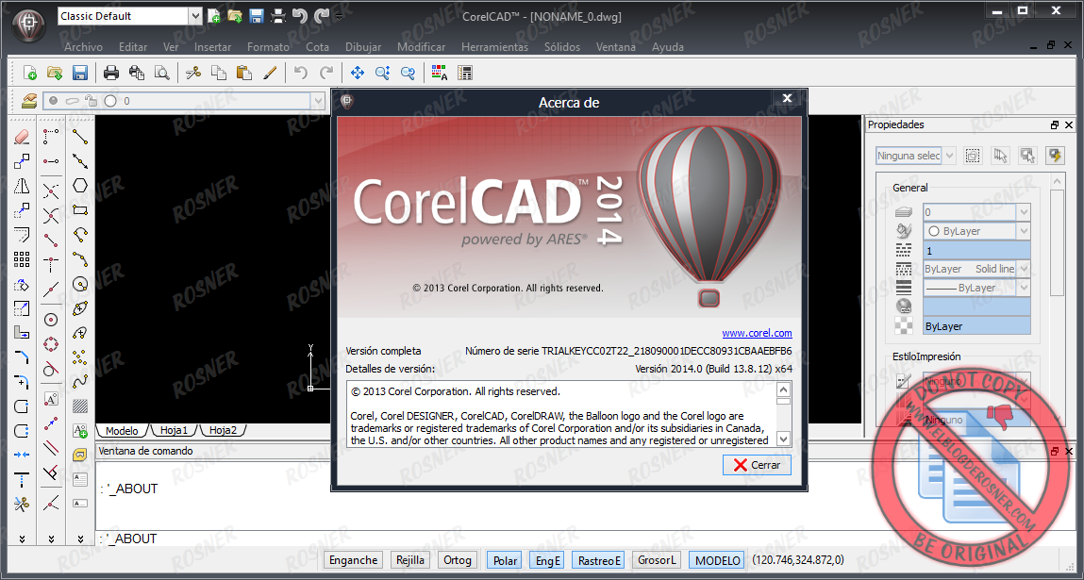
Task: Click the Propiedades panel vertical scrollbar
Action: [1057, 242]
